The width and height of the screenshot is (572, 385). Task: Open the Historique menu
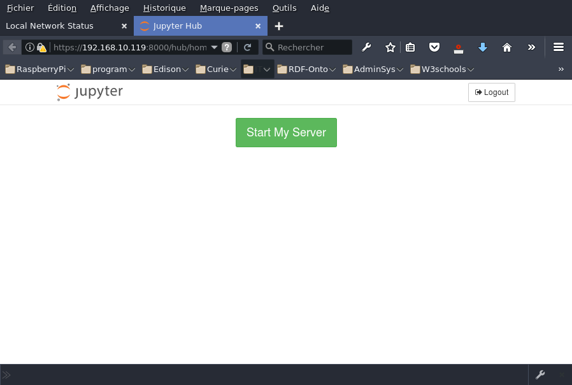click(x=164, y=8)
